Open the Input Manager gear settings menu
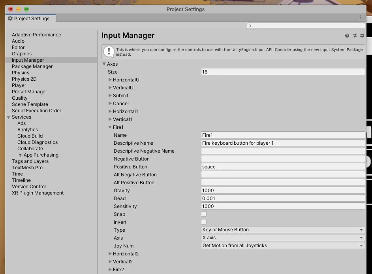This screenshot has width=372, height=274. (x=362, y=36)
